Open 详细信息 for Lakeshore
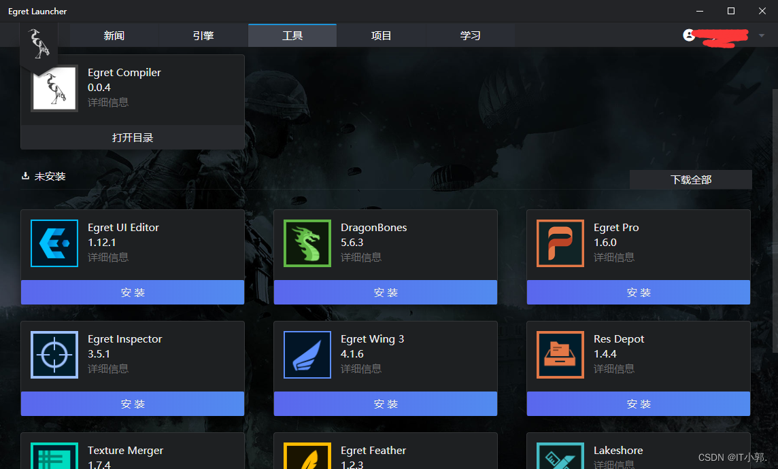Screen dimensions: 778x469 (x=614, y=464)
